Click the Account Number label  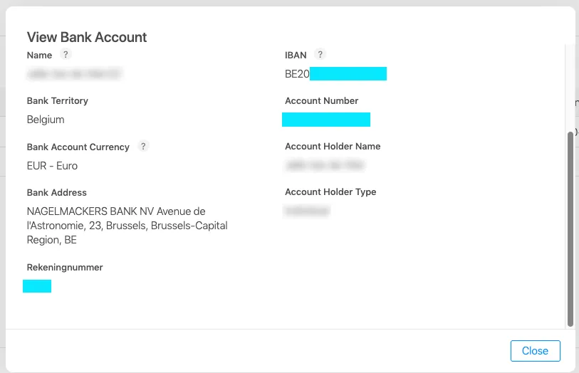click(321, 100)
